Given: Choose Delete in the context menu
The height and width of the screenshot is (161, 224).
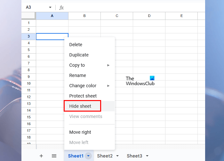Looking at the screenshot, I should [76, 45].
